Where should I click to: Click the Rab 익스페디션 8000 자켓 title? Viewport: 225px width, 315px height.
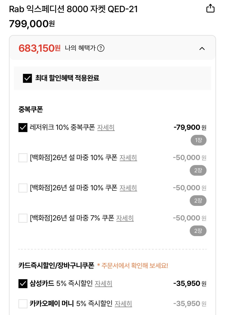point(73,9)
